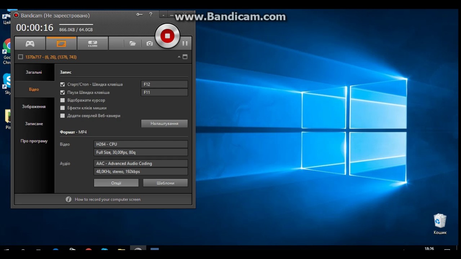Open the output folder icon
This screenshot has height=259, width=461.
click(x=133, y=44)
